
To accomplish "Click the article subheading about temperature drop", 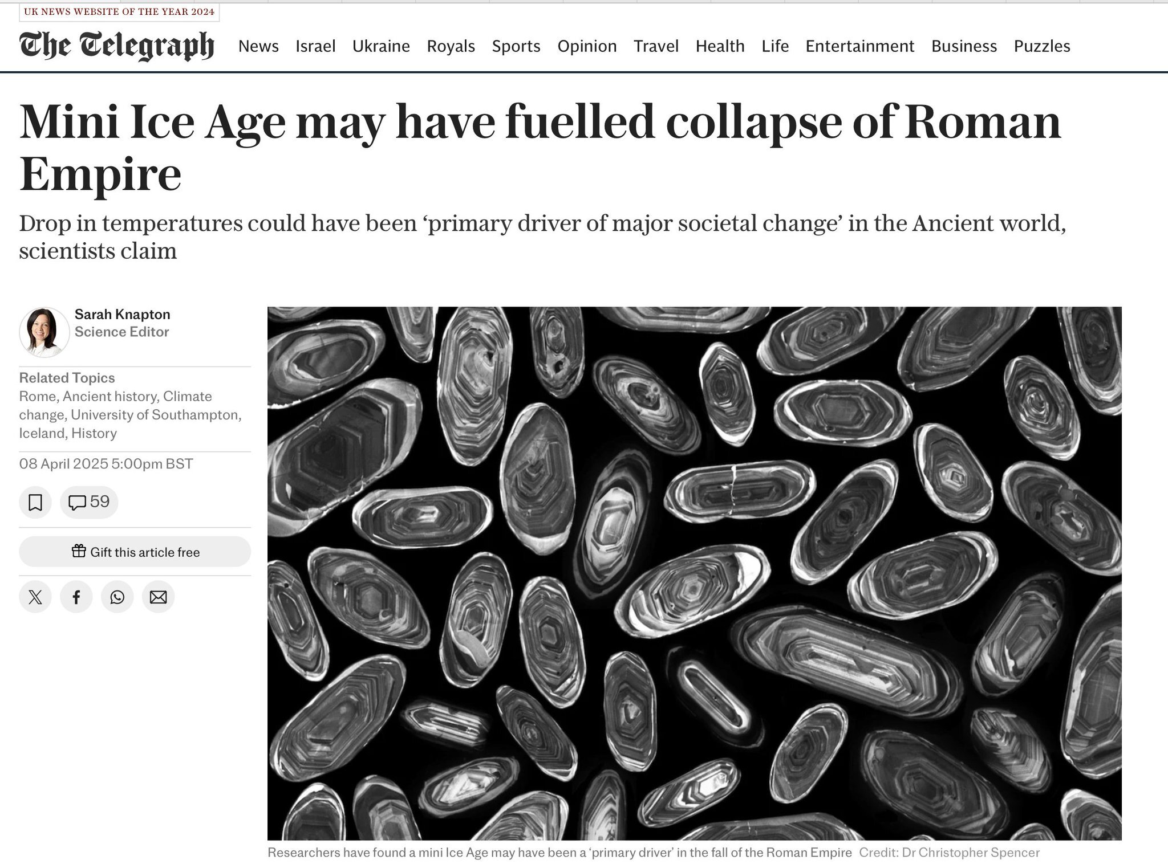I will click(x=542, y=237).
